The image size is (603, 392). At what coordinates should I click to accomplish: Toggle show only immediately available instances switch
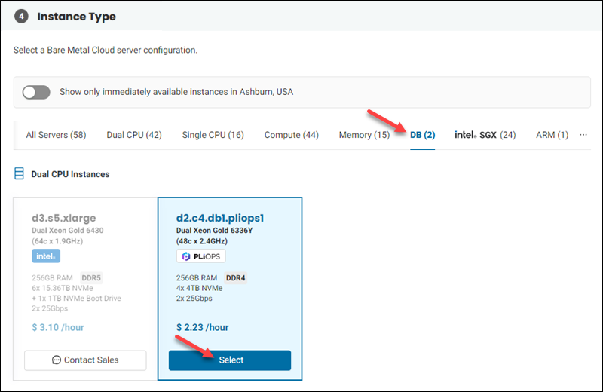pyautogui.click(x=36, y=92)
